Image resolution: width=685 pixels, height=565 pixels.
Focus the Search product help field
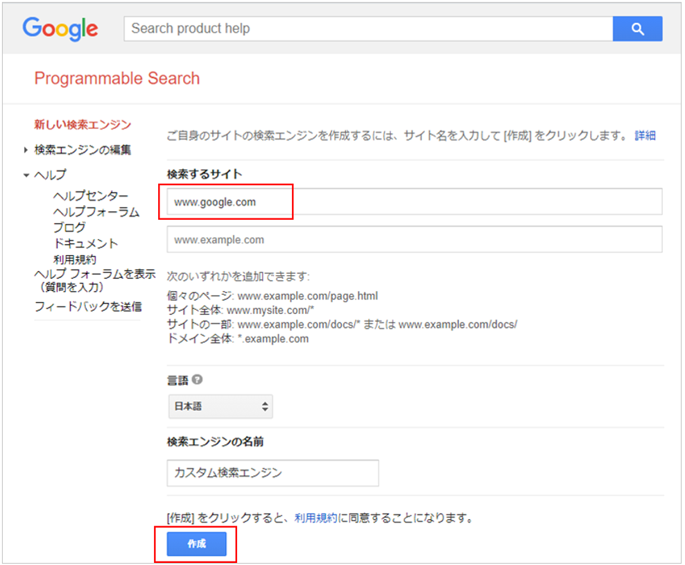point(367,29)
